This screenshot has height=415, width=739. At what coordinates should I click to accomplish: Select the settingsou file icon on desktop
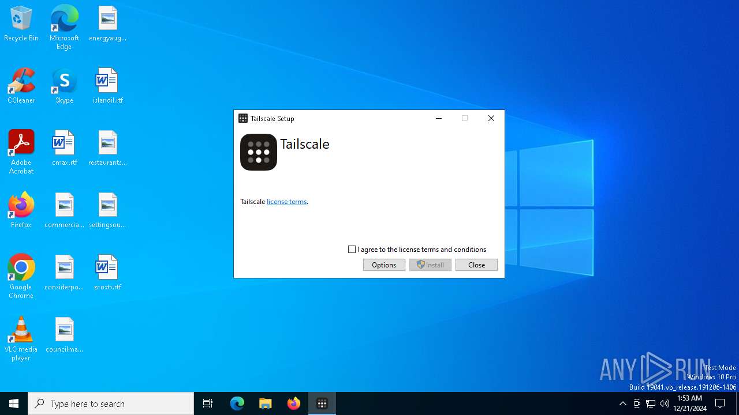click(107, 211)
